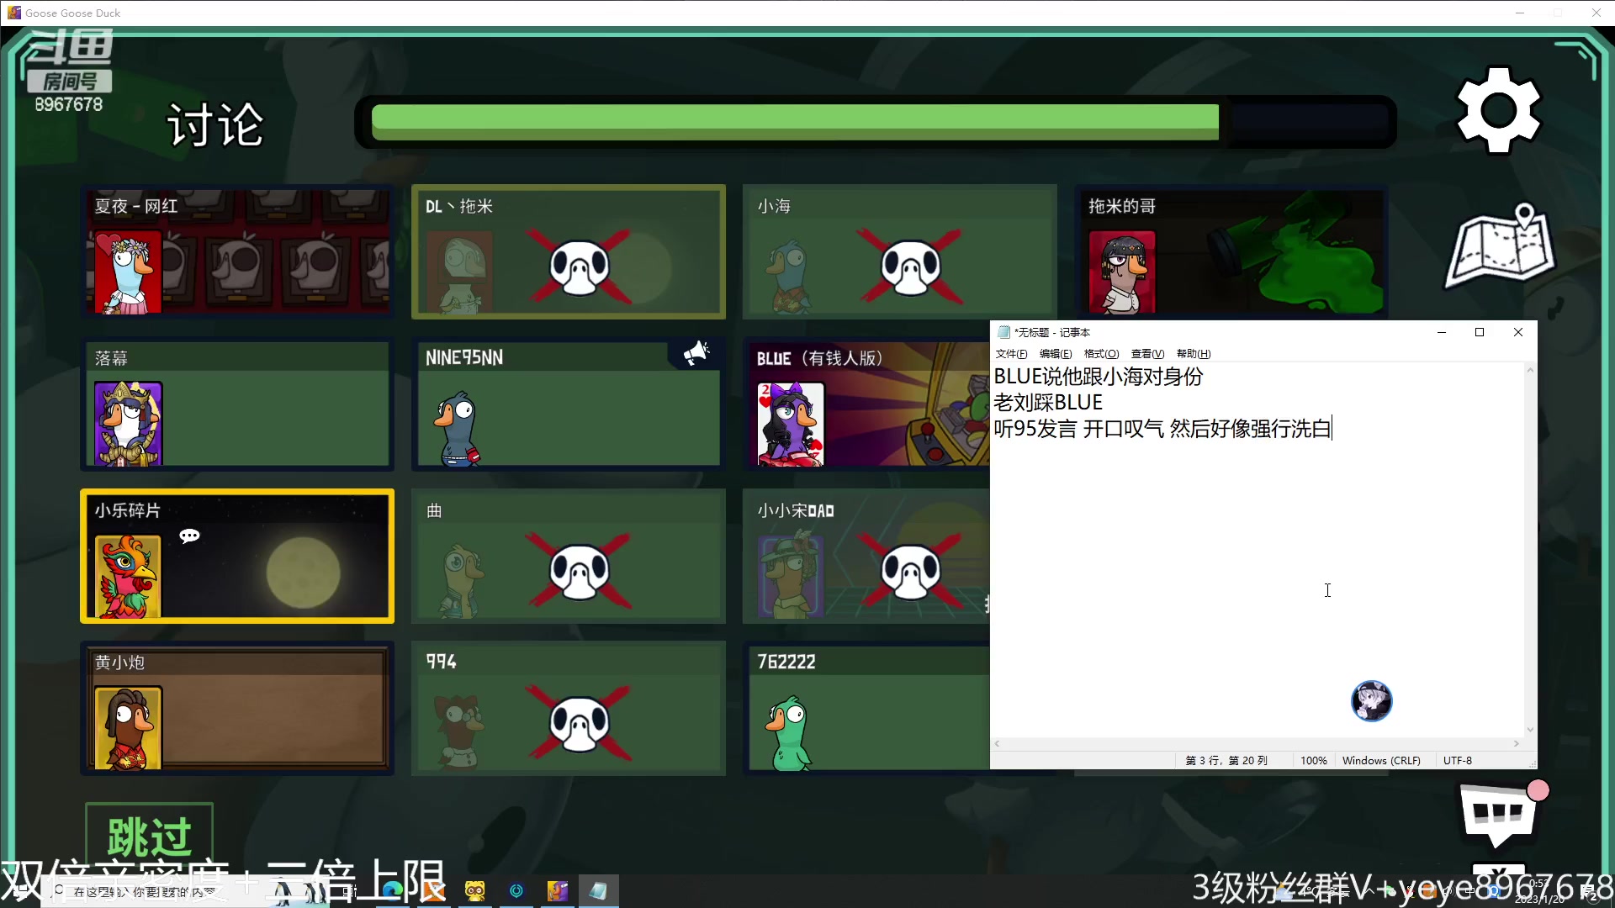1615x908 pixels.
Task: Click Notepad's horizontal scrollbar right arrow
Action: (x=1517, y=744)
